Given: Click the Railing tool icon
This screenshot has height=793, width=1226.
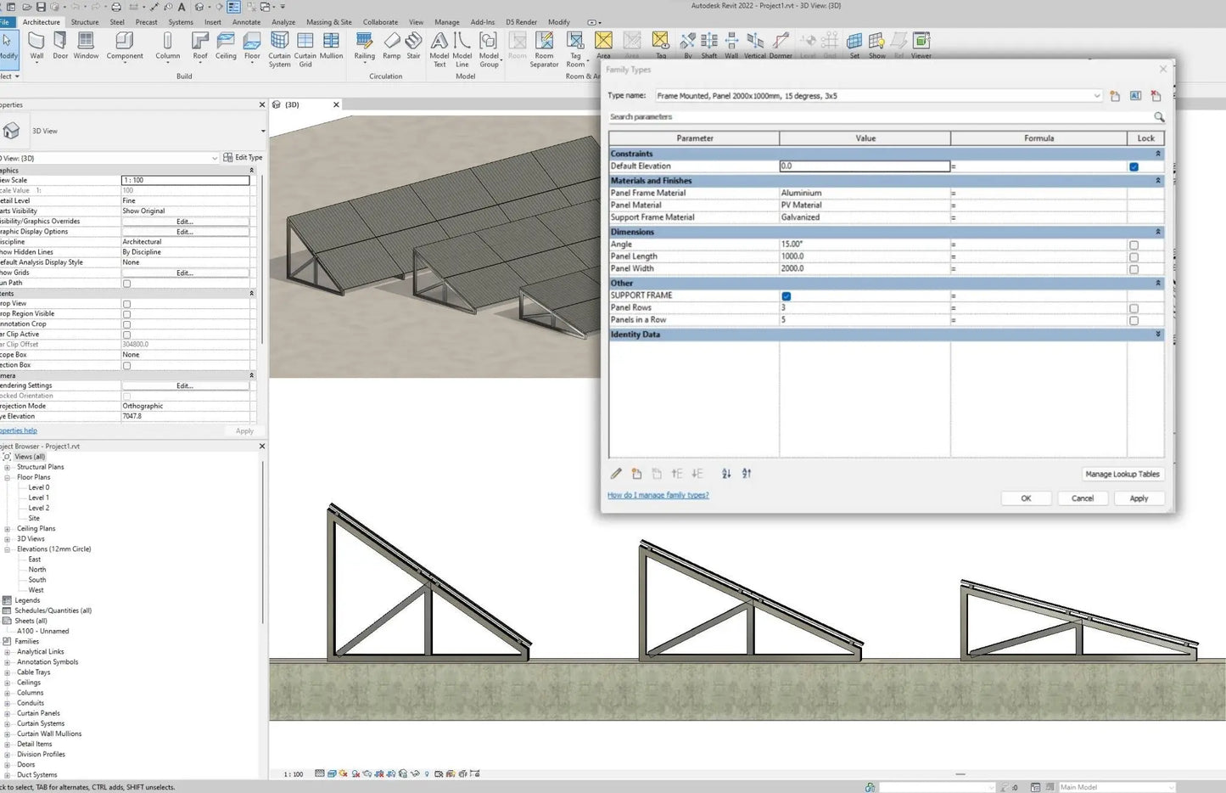Looking at the screenshot, I should [364, 45].
